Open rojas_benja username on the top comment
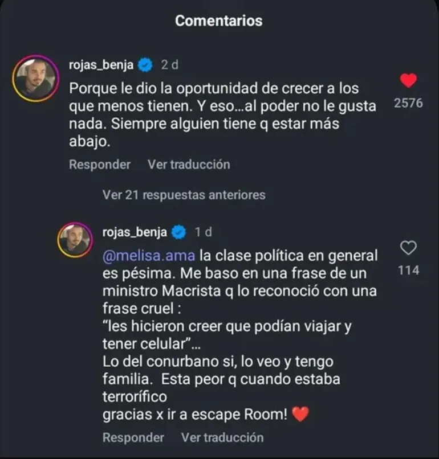439x459 pixels. 104,65
